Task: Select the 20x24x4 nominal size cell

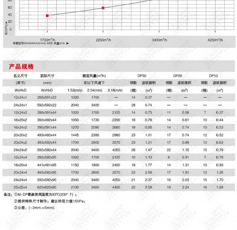Action: click(20, 172)
